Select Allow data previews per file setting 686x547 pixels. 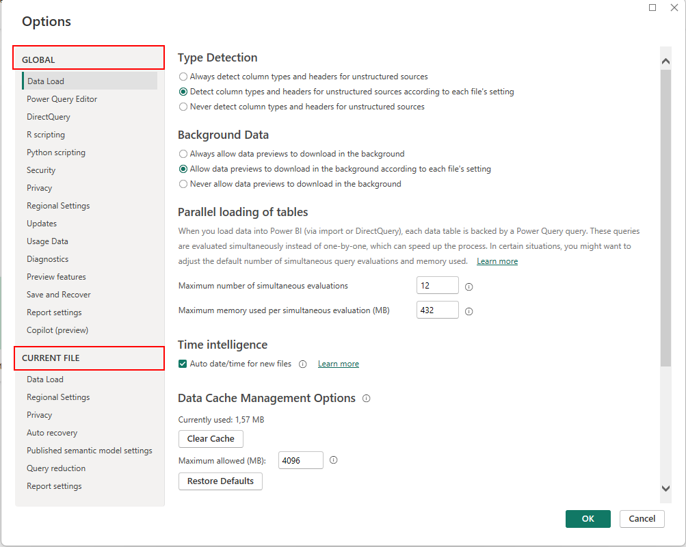tap(183, 169)
